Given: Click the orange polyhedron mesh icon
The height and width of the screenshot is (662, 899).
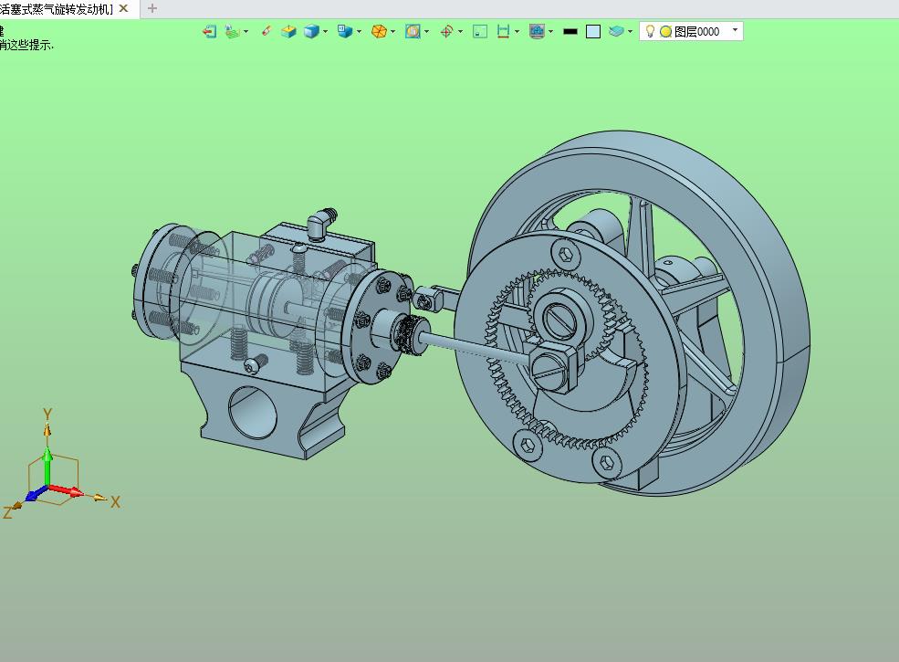Looking at the screenshot, I should [379, 32].
